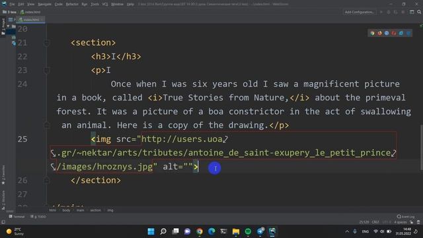The image size is (423, 238).
Task: Click line number 25 in the gutter
Action: click(x=22, y=139)
